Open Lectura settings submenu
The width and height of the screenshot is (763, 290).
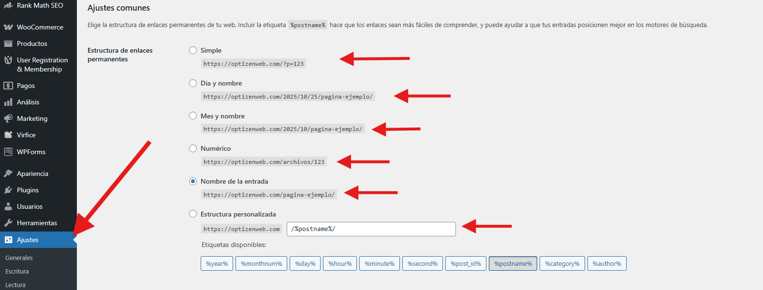pos(15,285)
